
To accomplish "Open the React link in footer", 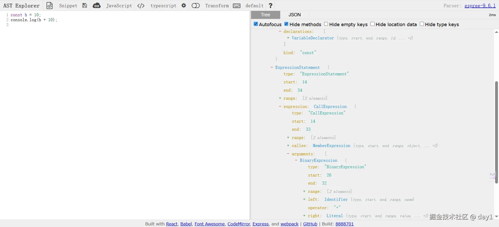I will [x=172, y=224].
